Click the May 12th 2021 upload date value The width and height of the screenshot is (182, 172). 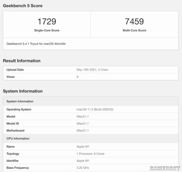(92, 70)
